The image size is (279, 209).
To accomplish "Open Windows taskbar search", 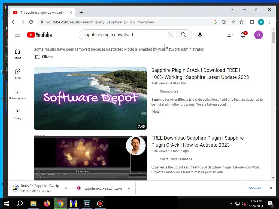I will pyautogui.click(x=20, y=204).
